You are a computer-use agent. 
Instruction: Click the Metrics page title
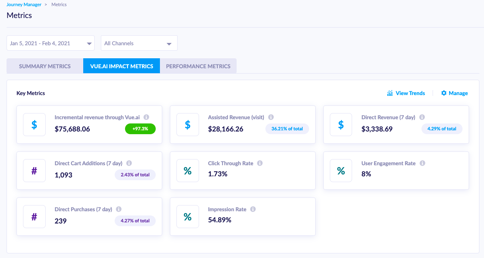pos(19,15)
